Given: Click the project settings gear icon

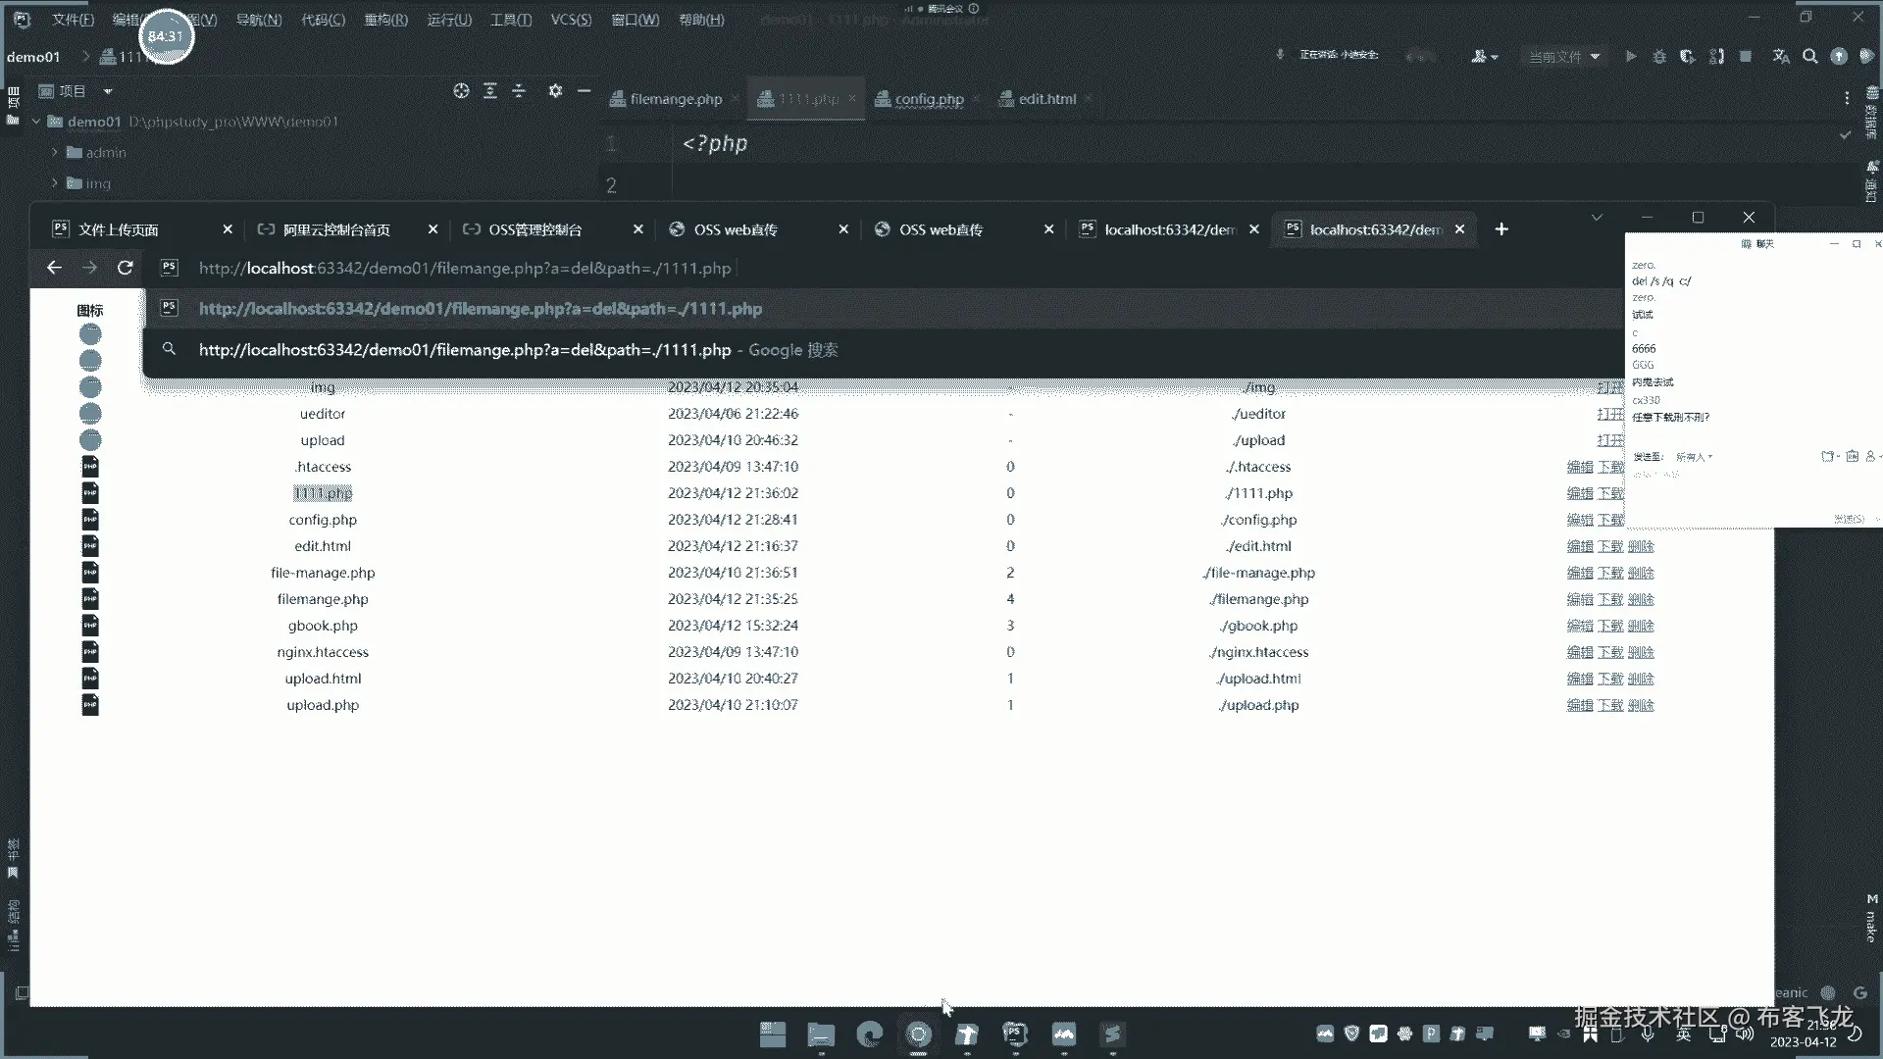Looking at the screenshot, I should pos(555,91).
